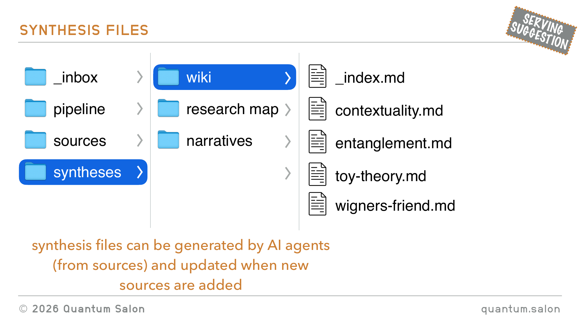
Task: Open the entanglement.md document icon
Action: coord(317,142)
